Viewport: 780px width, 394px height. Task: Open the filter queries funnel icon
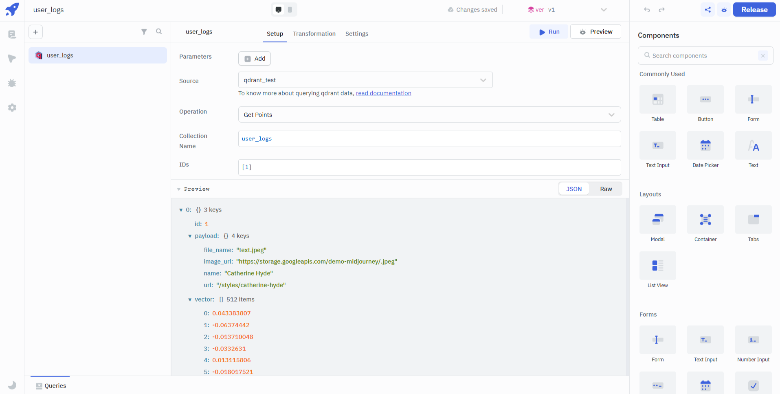[144, 32]
